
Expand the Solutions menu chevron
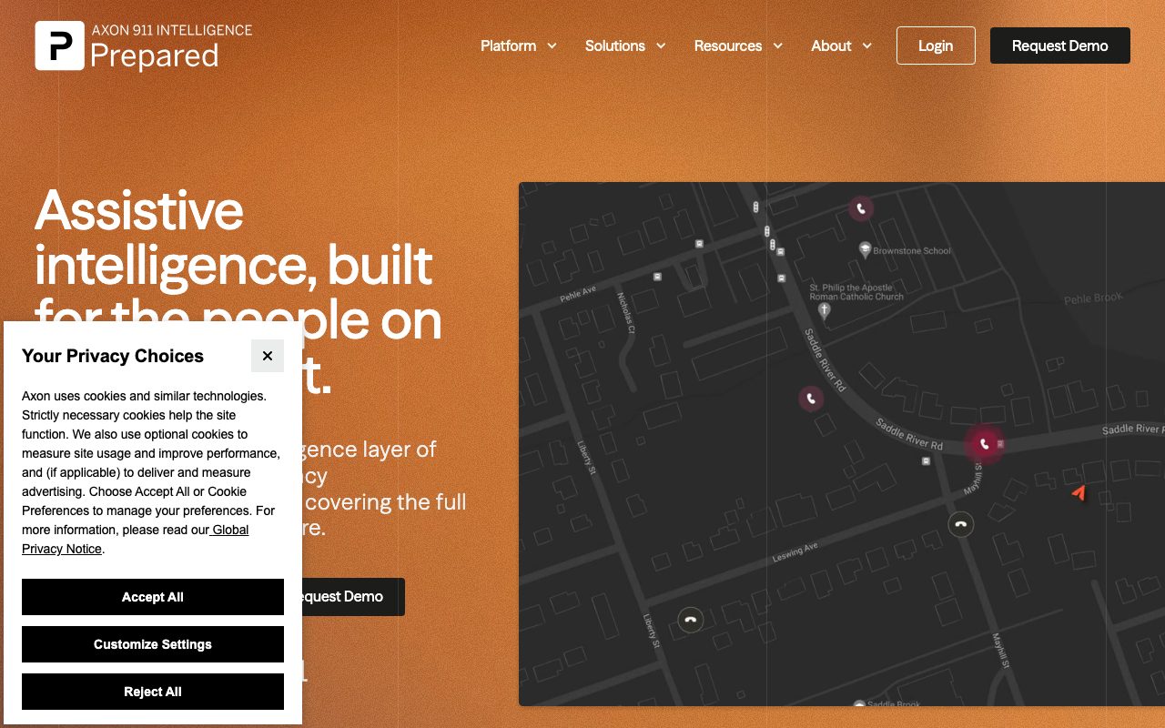point(661,45)
